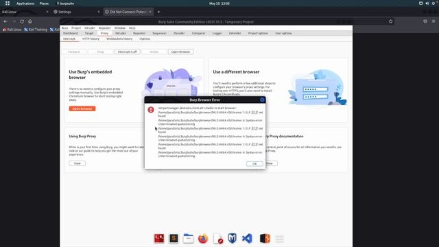Image resolution: width=439 pixels, height=247 pixels.
Task: Open the Intruder menu in menu bar
Action: (90, 28)
